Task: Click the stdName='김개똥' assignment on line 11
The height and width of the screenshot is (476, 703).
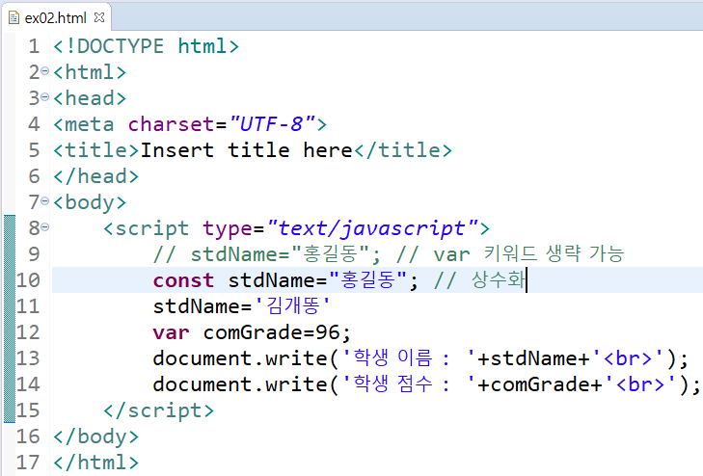Action: pyautogui.click(x=241, y=306)
